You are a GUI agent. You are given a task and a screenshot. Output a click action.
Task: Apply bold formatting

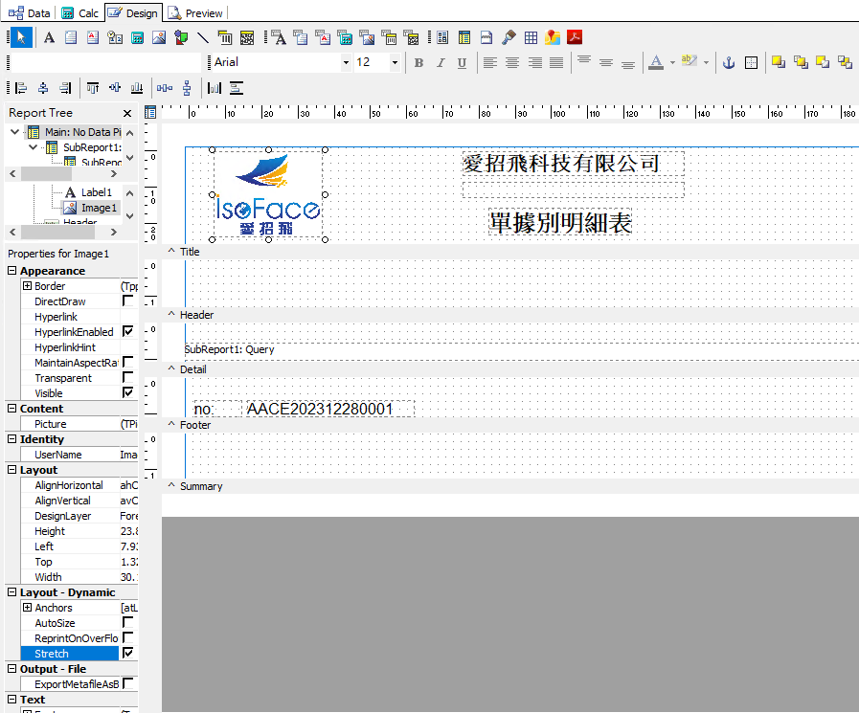click(x=418, y=63)
